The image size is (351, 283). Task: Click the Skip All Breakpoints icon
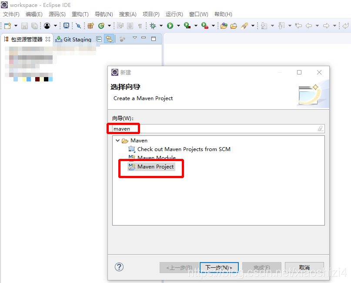(78, 26)
